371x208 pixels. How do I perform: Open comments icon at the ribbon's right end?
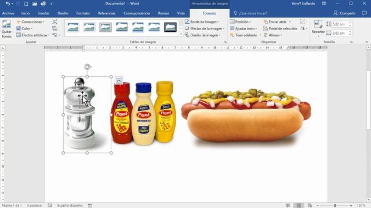point(364,13)
